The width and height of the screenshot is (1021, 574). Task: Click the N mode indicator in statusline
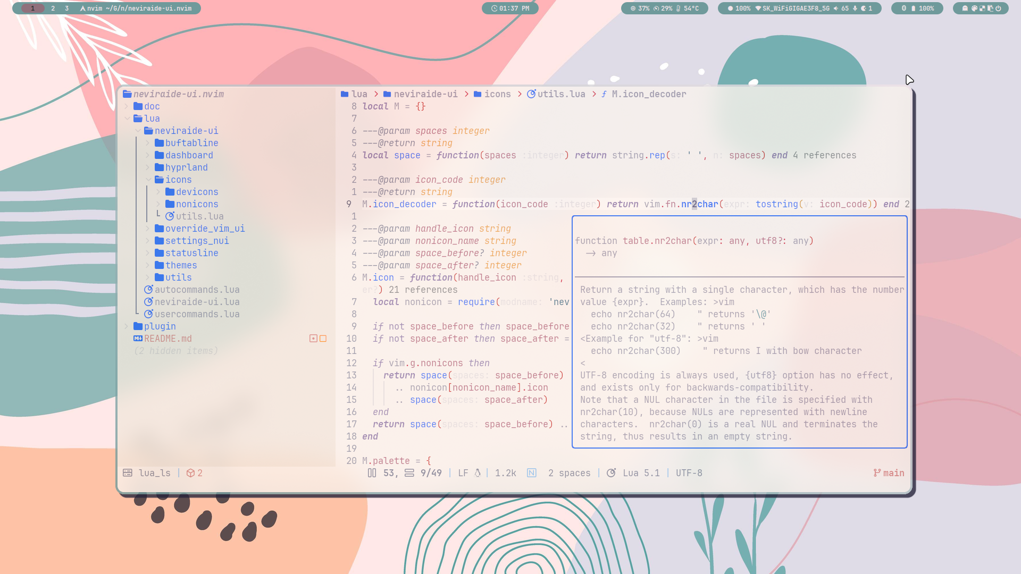(x=532, y=473)
